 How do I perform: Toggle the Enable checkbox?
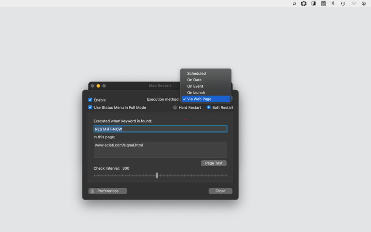(x=90, y=100)
